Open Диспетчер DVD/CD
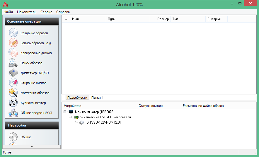The height and width of the screenshot is (157, 259). pyautogui.click(x=35, y=73)
